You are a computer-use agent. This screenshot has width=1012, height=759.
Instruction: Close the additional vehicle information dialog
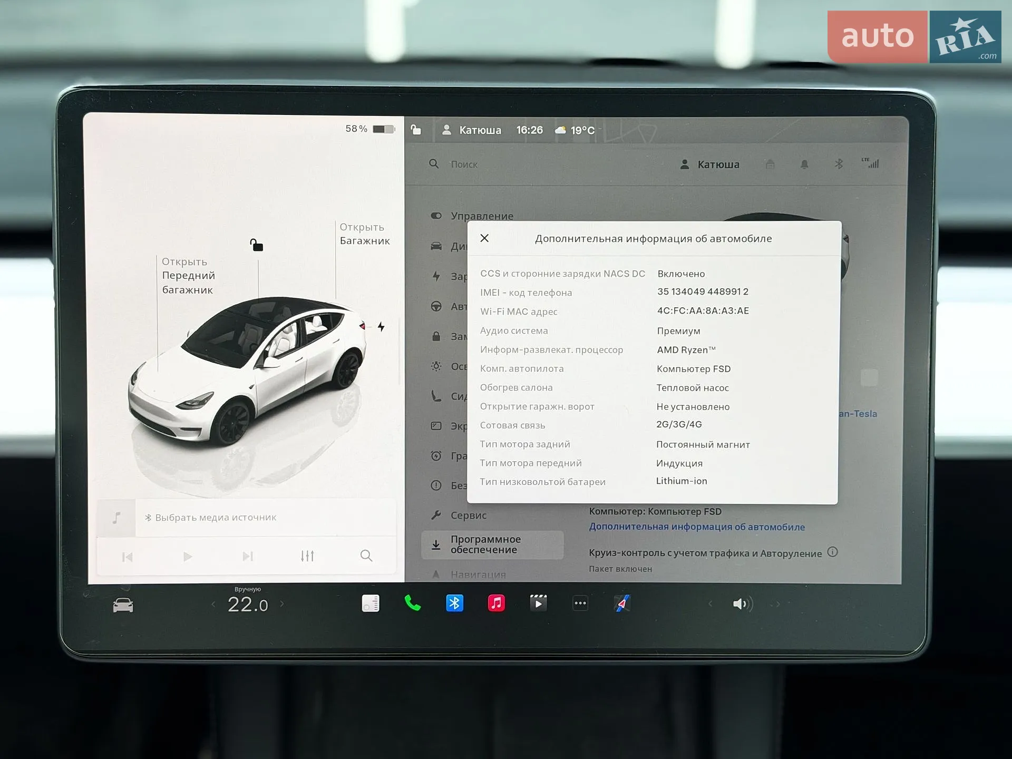tap(484, 238)
